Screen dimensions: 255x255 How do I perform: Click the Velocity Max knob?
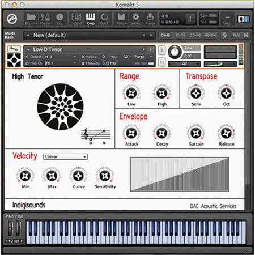52,176
